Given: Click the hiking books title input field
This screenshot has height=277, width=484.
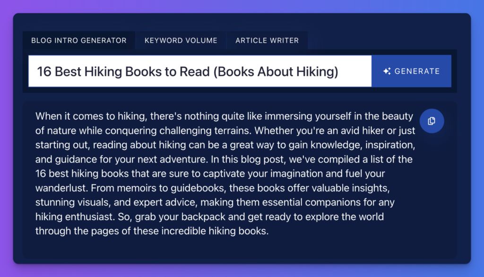Looking at the screenshot, I should (199, 71).
